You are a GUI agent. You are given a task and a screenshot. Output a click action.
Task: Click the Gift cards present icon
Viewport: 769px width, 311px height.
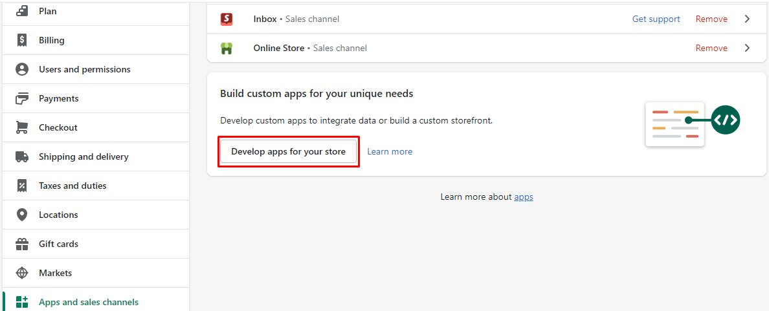pos(22,244)
